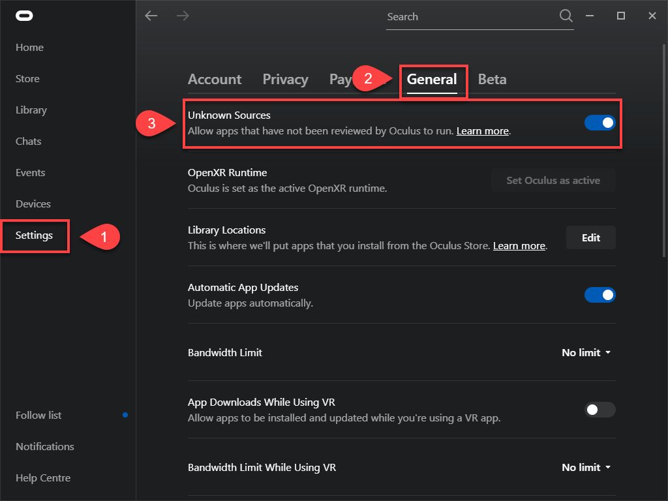Open the Privacy tab

(x=285, y=80)
